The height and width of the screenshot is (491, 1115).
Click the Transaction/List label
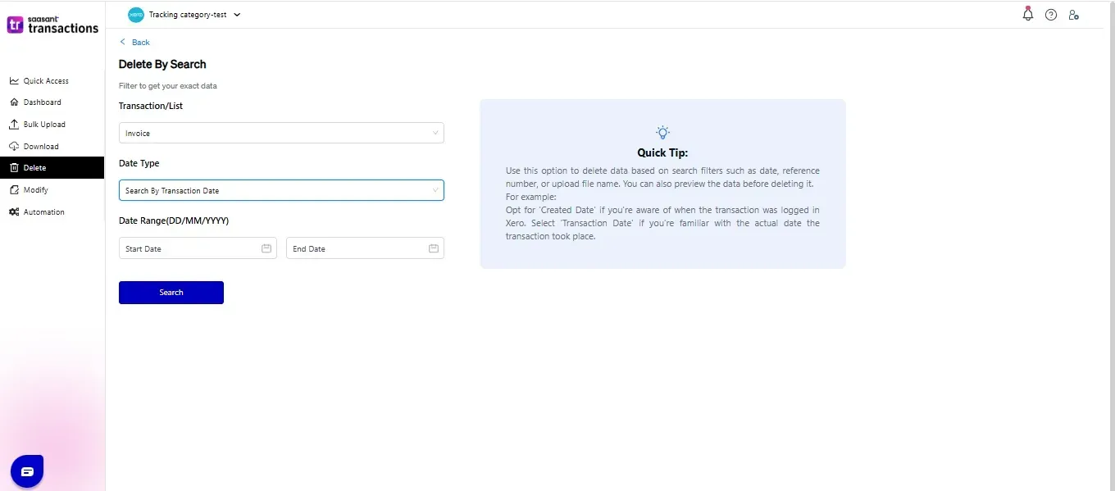point(151,106)
